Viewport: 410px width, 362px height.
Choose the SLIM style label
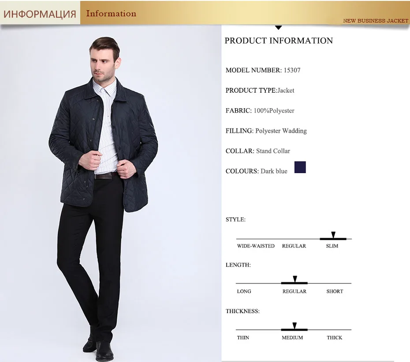pyautogui.click(x=332, y=246)
